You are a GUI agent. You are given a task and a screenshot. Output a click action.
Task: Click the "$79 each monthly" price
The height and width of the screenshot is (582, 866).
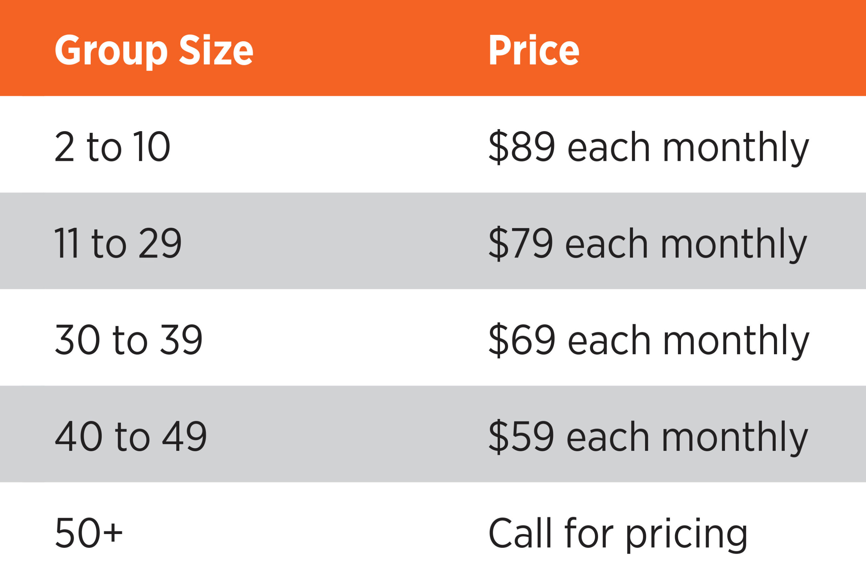[x=647, y=243]
